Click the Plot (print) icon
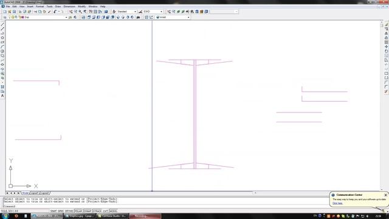The height and width of the screenshot is (219, 389). click(20, 12)
